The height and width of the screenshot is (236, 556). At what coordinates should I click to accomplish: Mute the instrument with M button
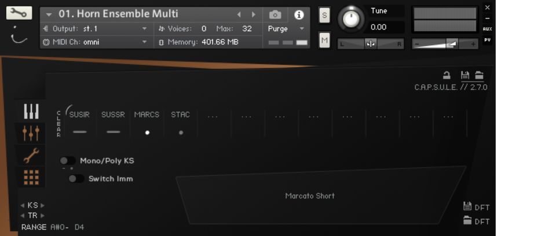pos(324,40)
